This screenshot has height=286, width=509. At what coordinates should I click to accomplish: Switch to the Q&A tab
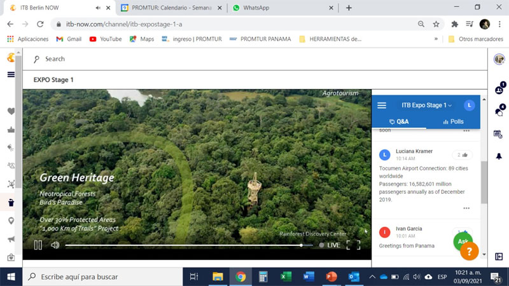(x=399, y=121)
